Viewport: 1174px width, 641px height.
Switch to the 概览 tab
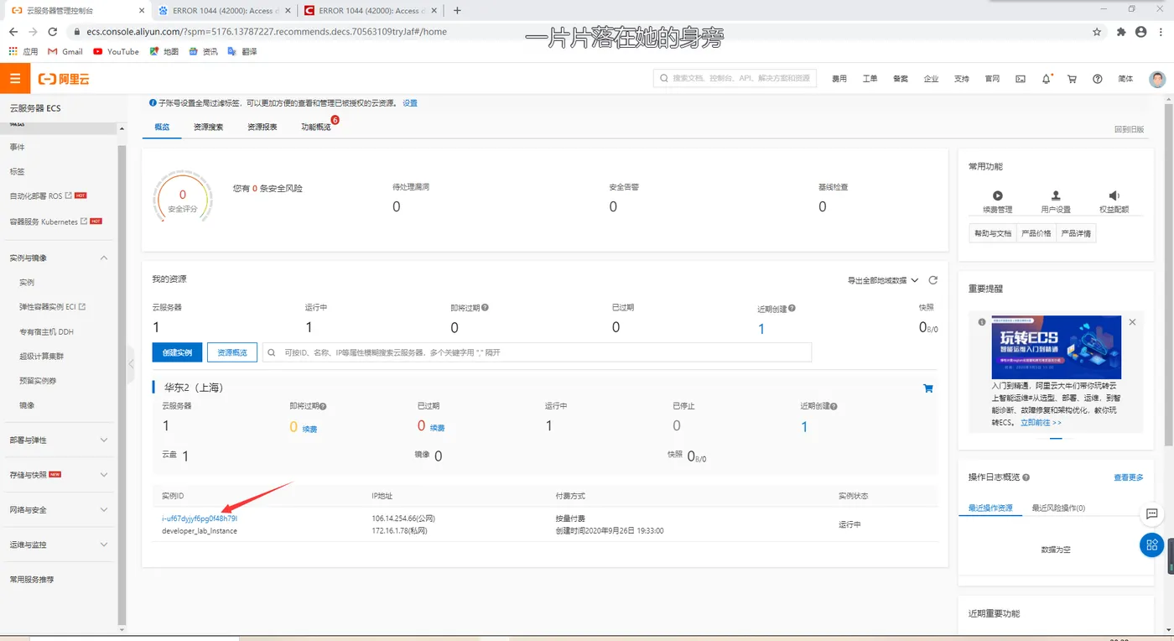[x=162, y=127]
